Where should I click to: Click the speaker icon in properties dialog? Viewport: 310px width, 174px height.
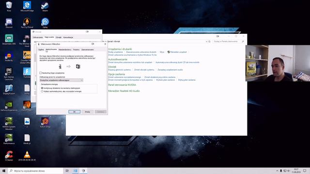(78, 67)
